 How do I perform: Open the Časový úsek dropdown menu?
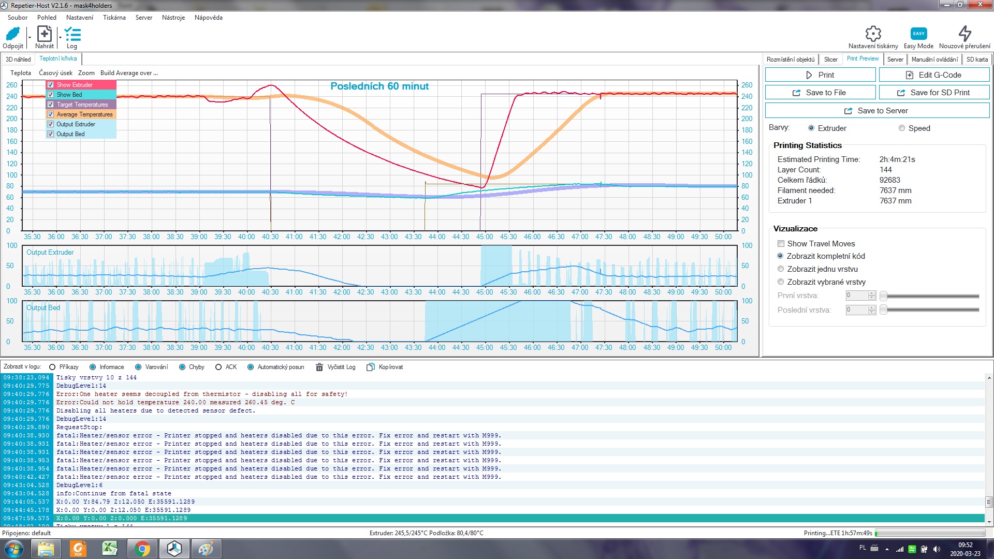(x=55, y=73)
